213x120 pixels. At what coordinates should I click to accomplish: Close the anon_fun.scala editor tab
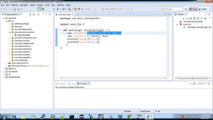pos(73,14)
